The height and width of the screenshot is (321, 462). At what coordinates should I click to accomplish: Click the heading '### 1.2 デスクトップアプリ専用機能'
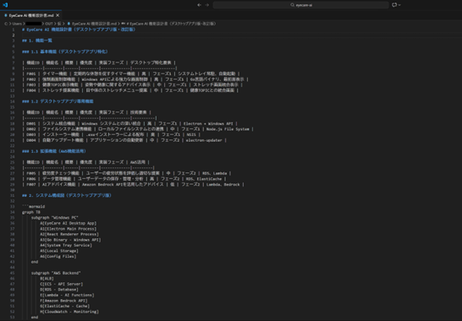[58, 101]
